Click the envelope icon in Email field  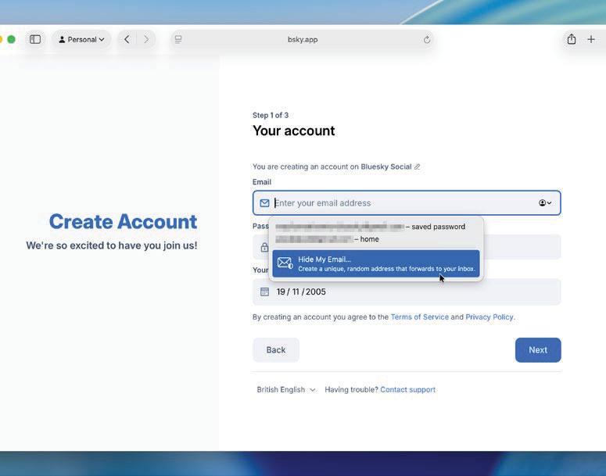264,203
